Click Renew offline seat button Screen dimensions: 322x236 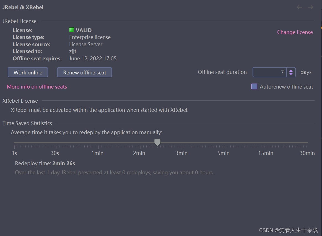84,72
